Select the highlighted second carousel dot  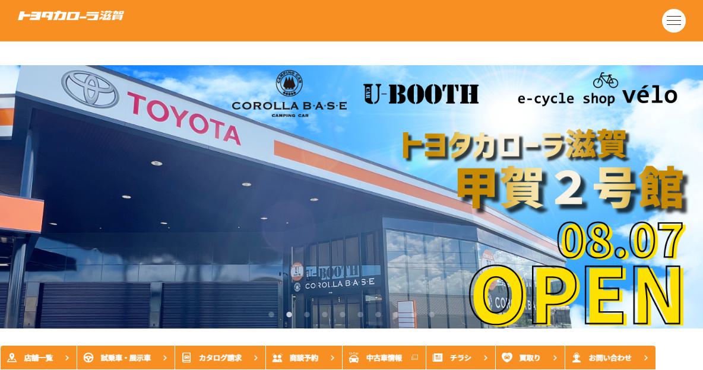[289, 314]
